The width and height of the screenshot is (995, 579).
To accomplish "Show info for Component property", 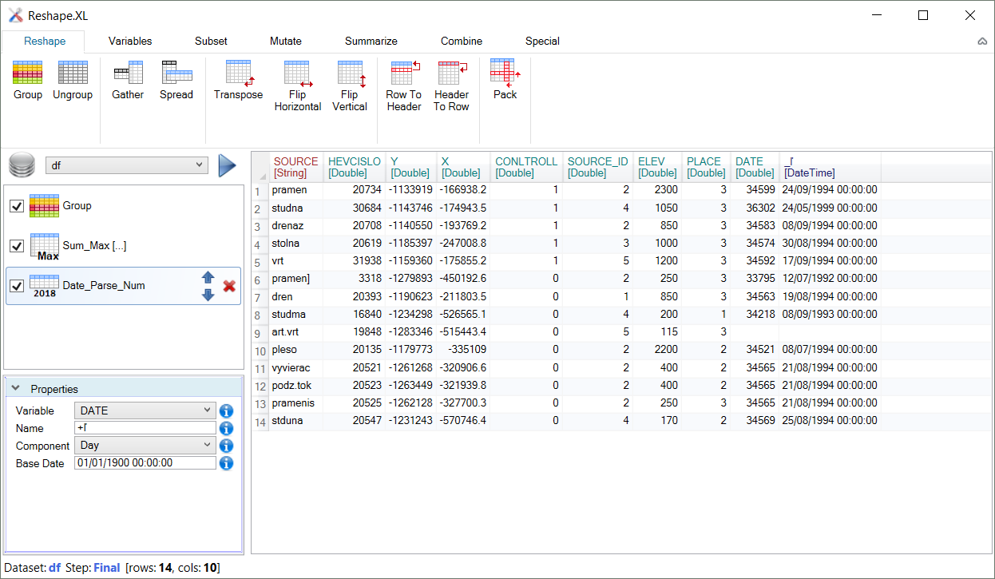I will click(x=227, y=446).
